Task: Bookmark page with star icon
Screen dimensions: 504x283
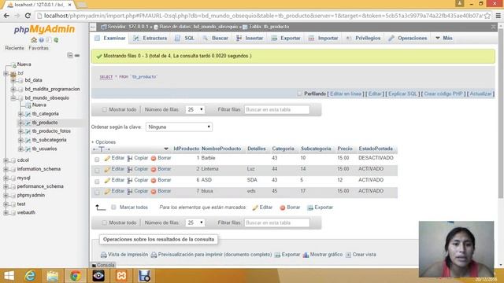Action: pyautogui.click(x=487, y=16)
